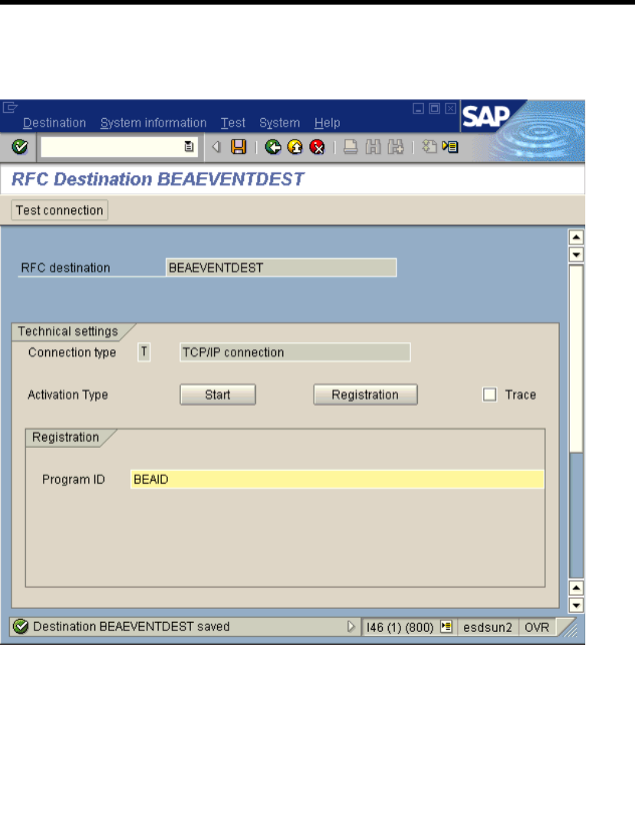635x826 pixels.
Task: Expand status bar message with triangle
Action: click(351, 627)
